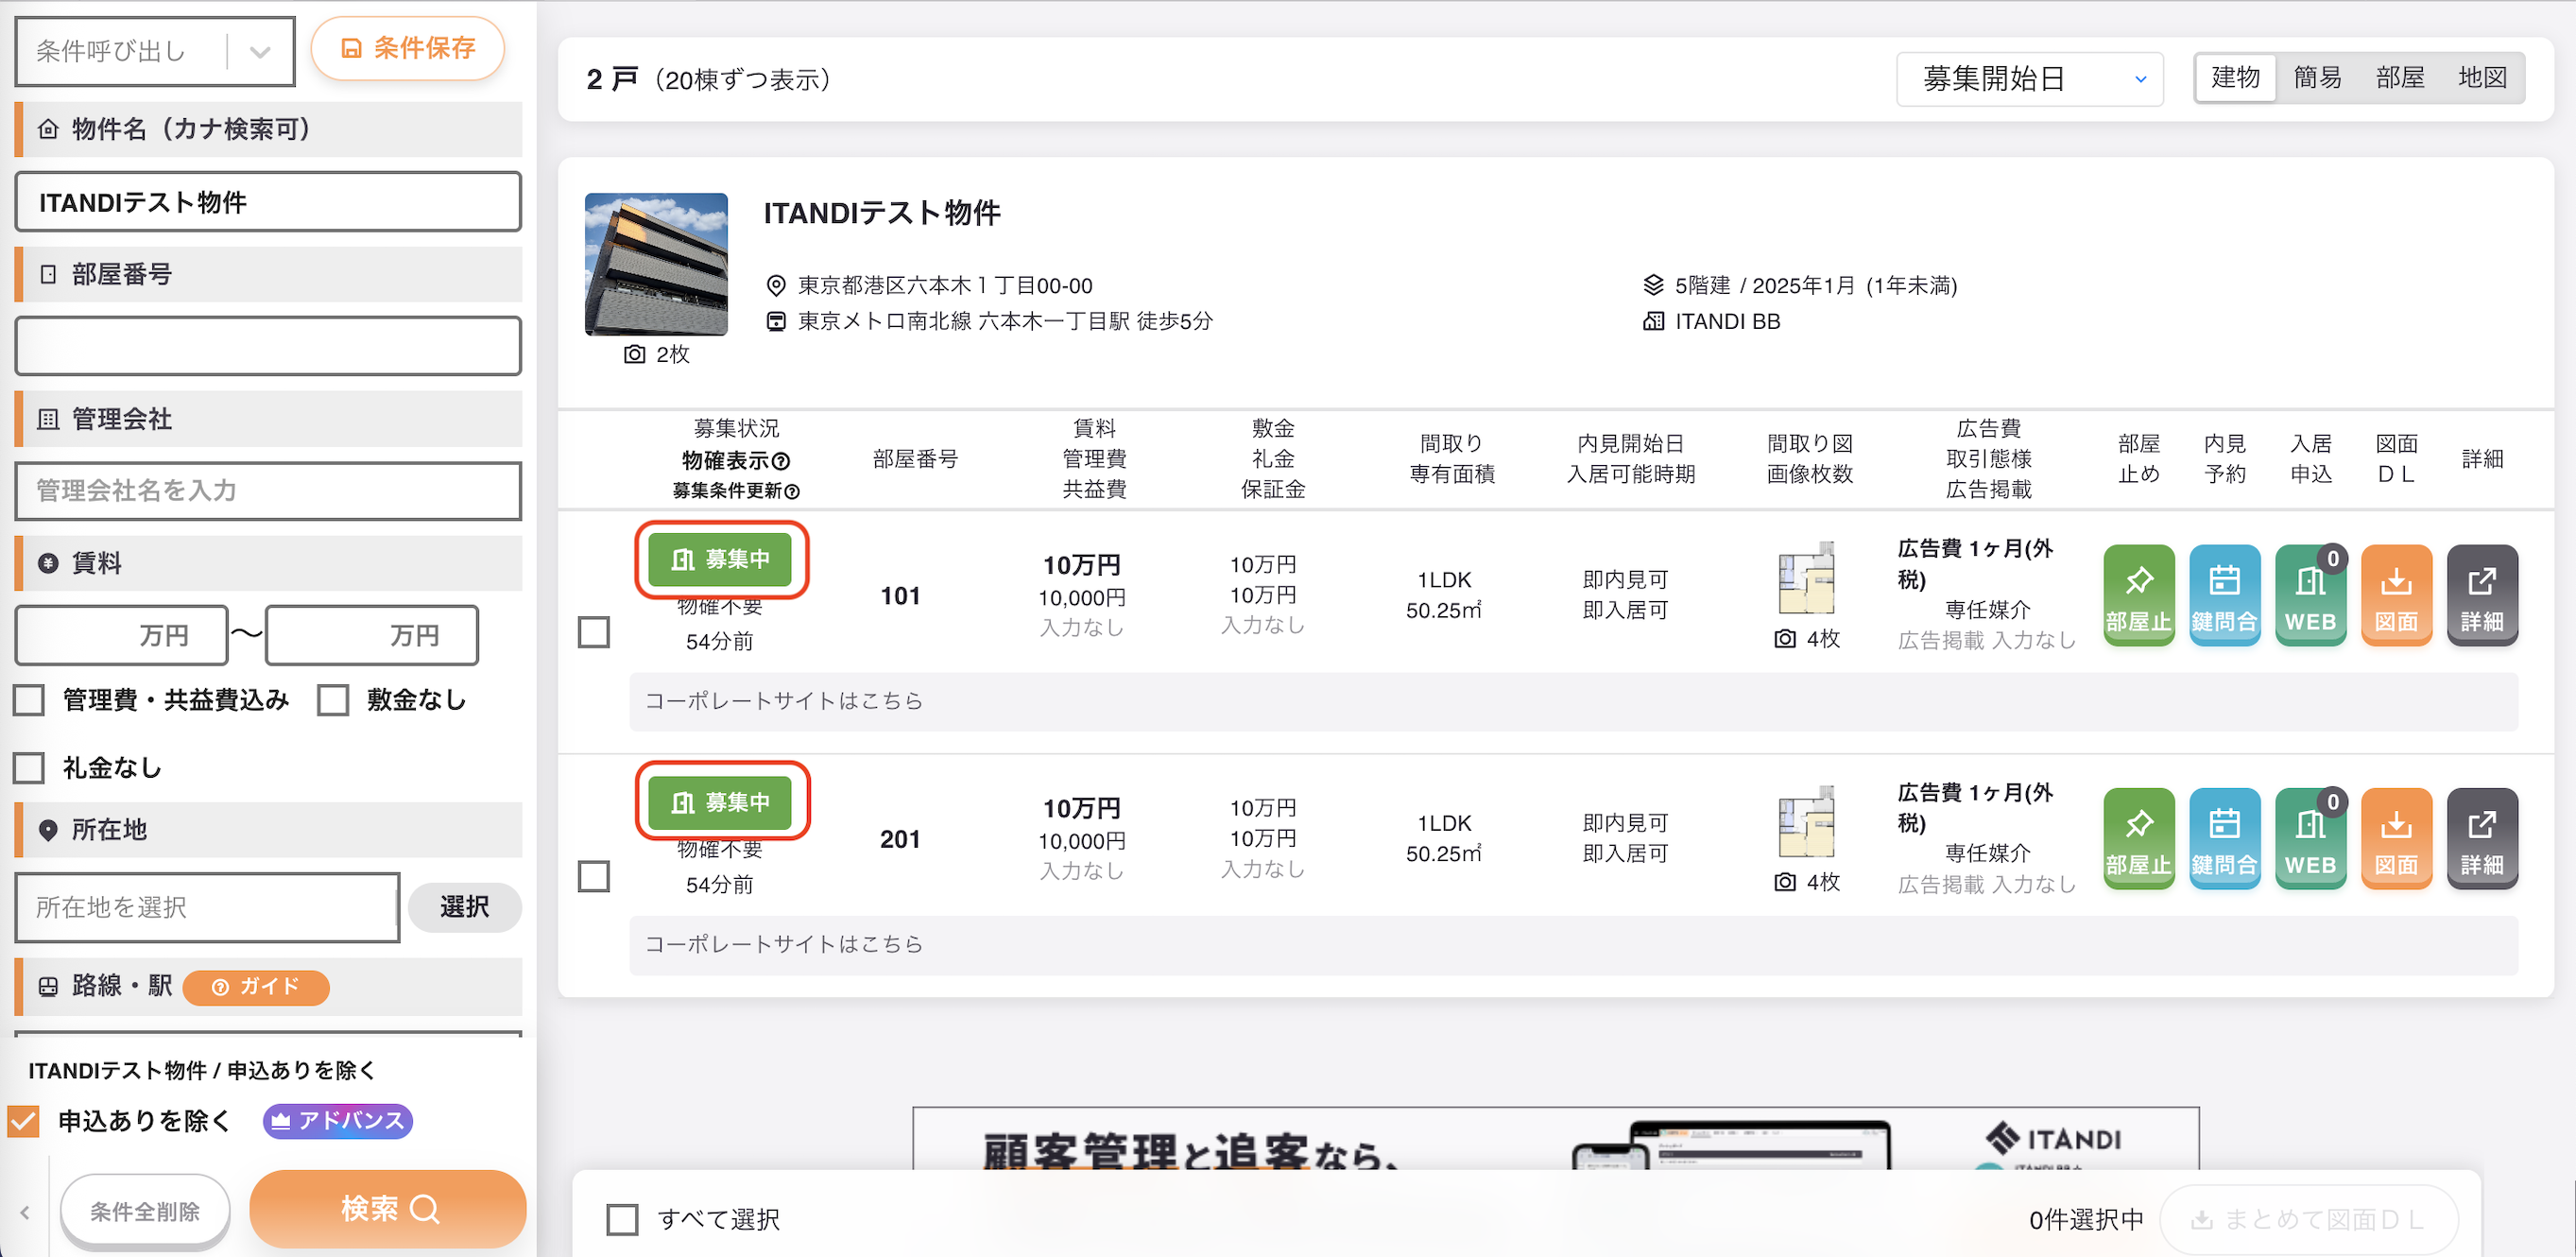Image resolution: width=2576 pixels, height=1257 pixels.
Task: Uncheck 申込ありを除く checkbox
Action: (24, 1120)
